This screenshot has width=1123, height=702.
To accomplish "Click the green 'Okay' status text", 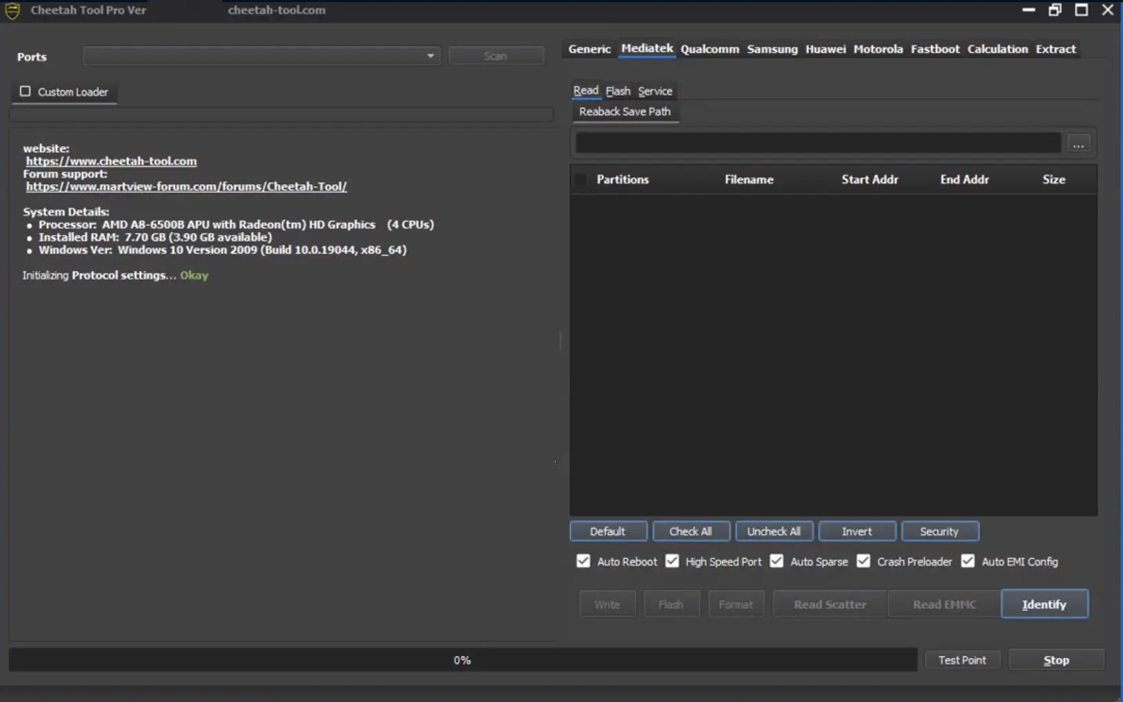I will tap(194, 275).
